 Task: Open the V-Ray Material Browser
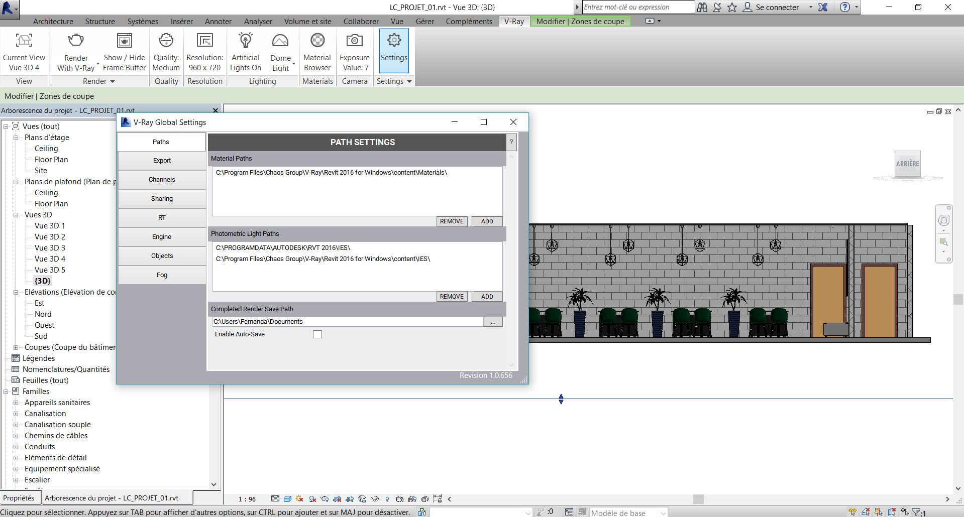[317, 40]
